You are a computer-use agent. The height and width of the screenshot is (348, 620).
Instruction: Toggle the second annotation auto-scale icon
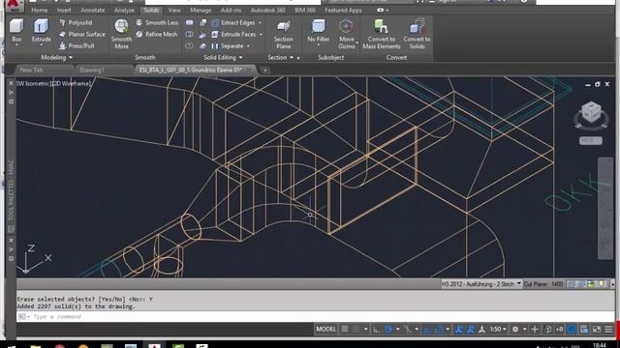[470, 329]
